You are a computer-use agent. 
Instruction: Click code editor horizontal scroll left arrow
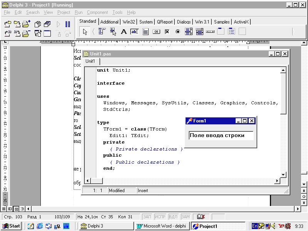point(88,181)
